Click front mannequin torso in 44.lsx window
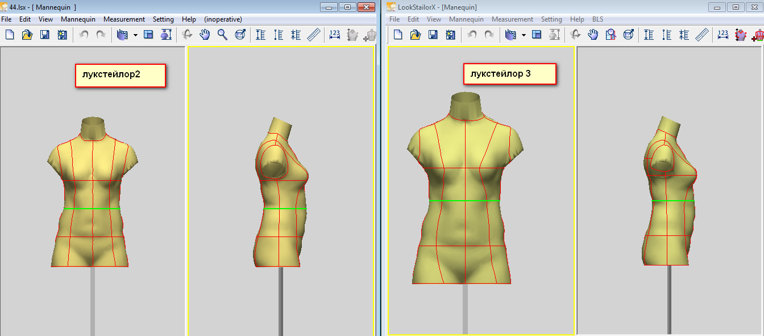 tap(93, 192)
